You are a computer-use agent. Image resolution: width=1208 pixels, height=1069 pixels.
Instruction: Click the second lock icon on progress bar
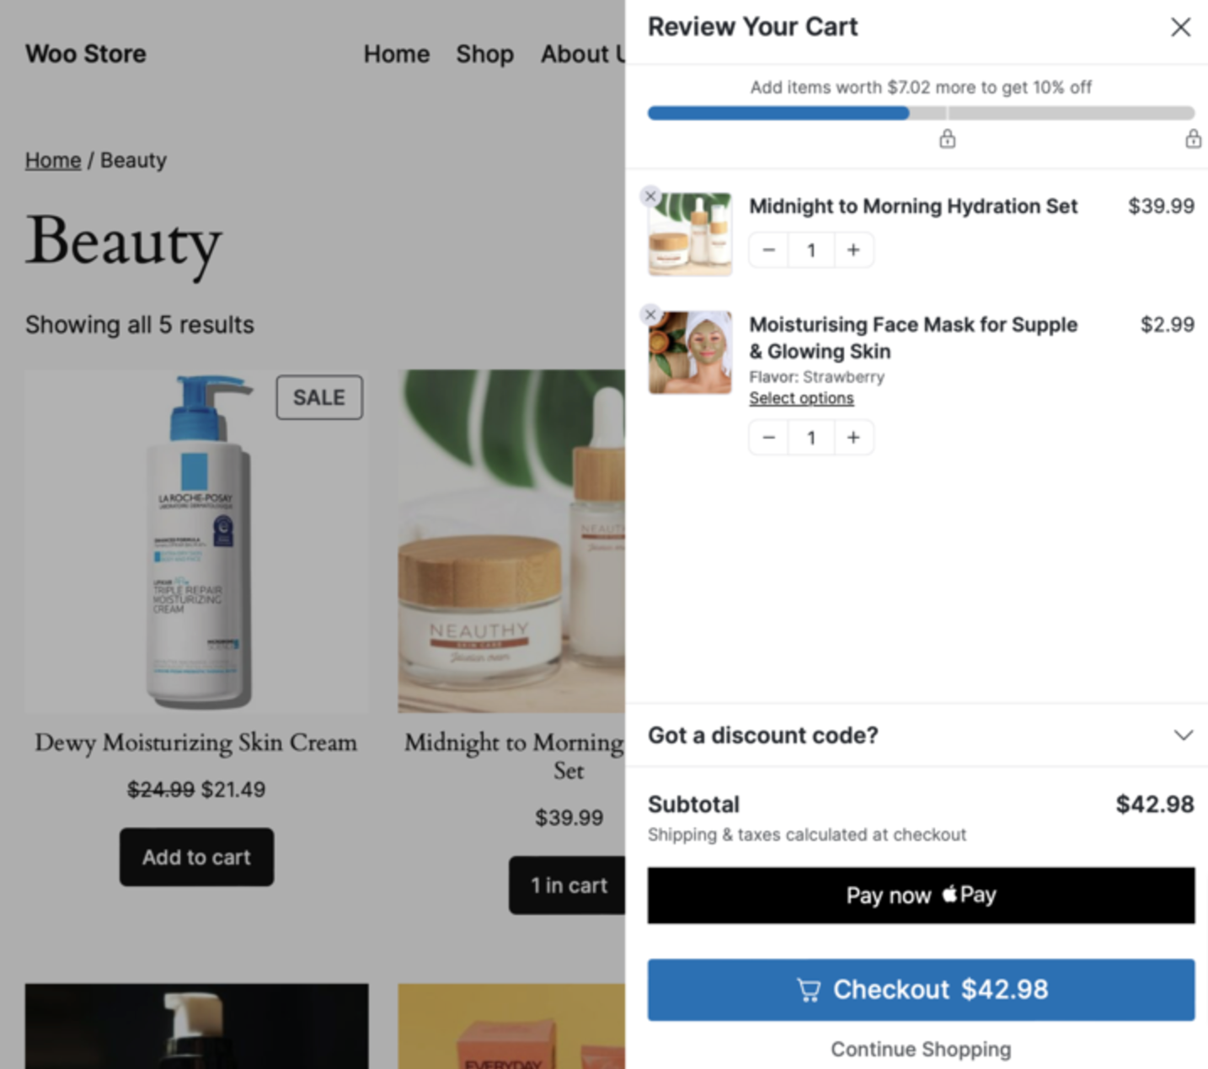(x=1194, y=139)
